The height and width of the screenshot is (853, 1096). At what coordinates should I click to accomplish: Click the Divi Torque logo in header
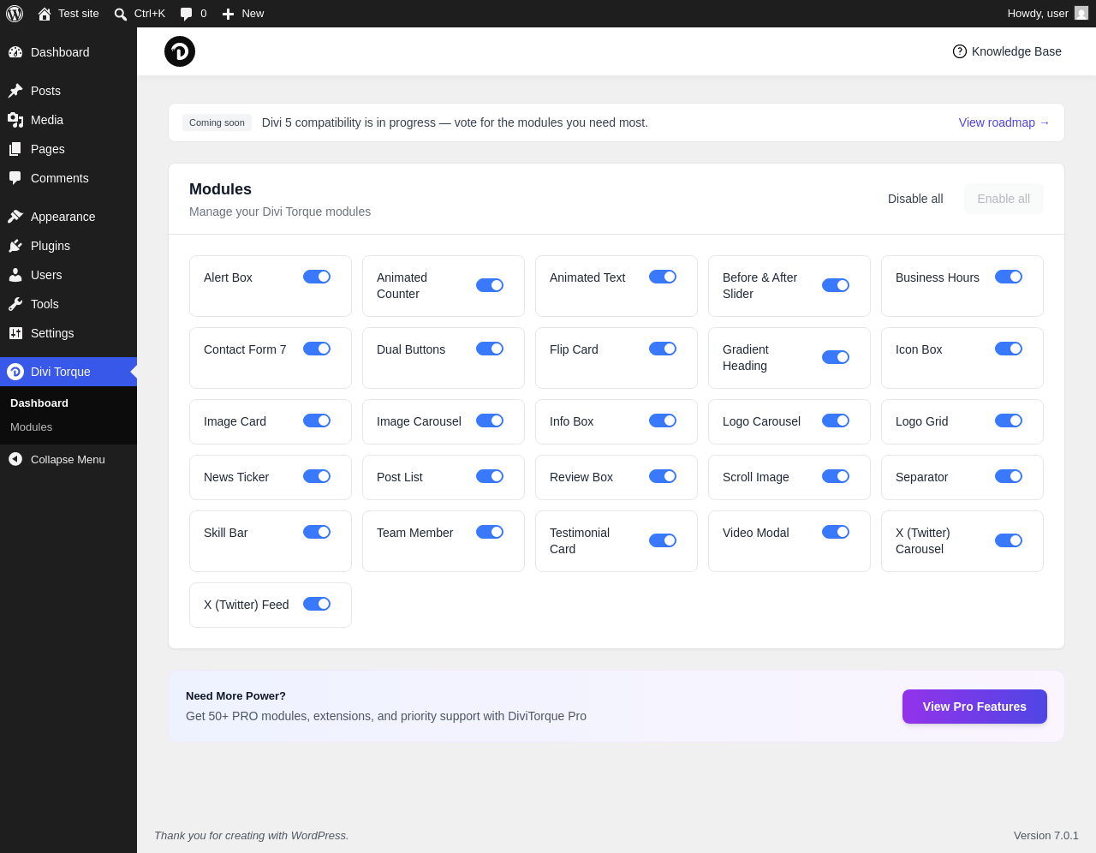coord(180,51)
